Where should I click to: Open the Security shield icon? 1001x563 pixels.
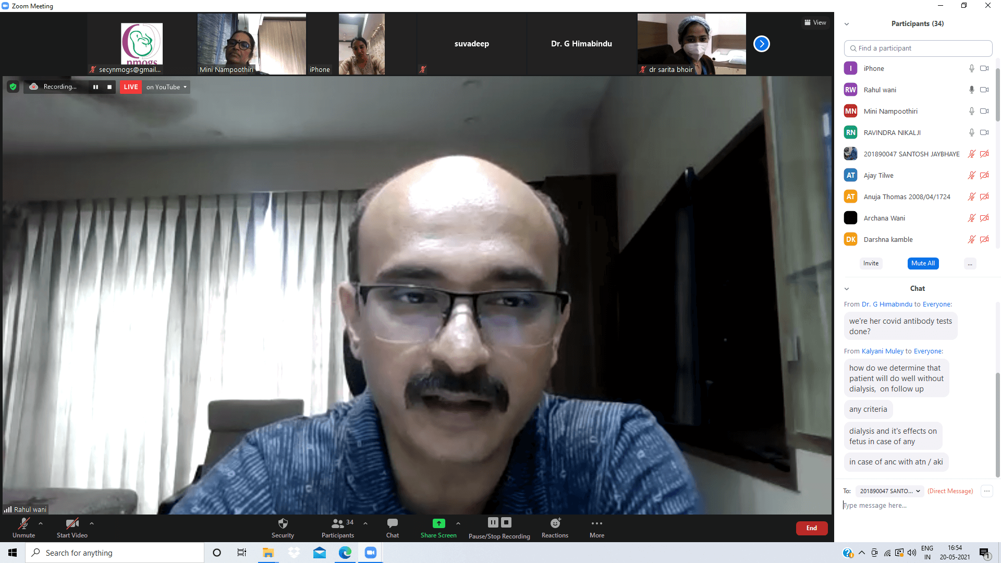pyautogui.click(x=283, y=523)
